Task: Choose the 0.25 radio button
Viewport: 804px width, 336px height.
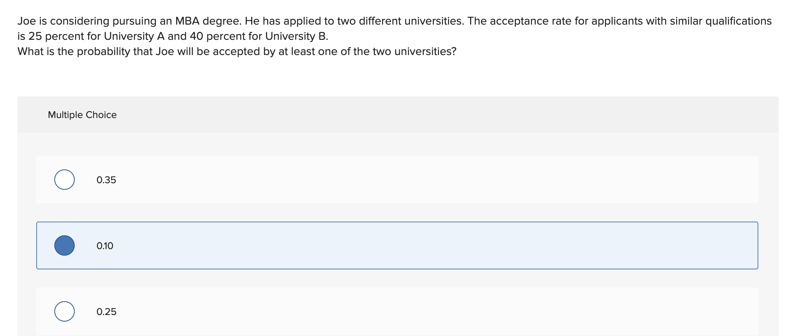Action: pos(65,311)
